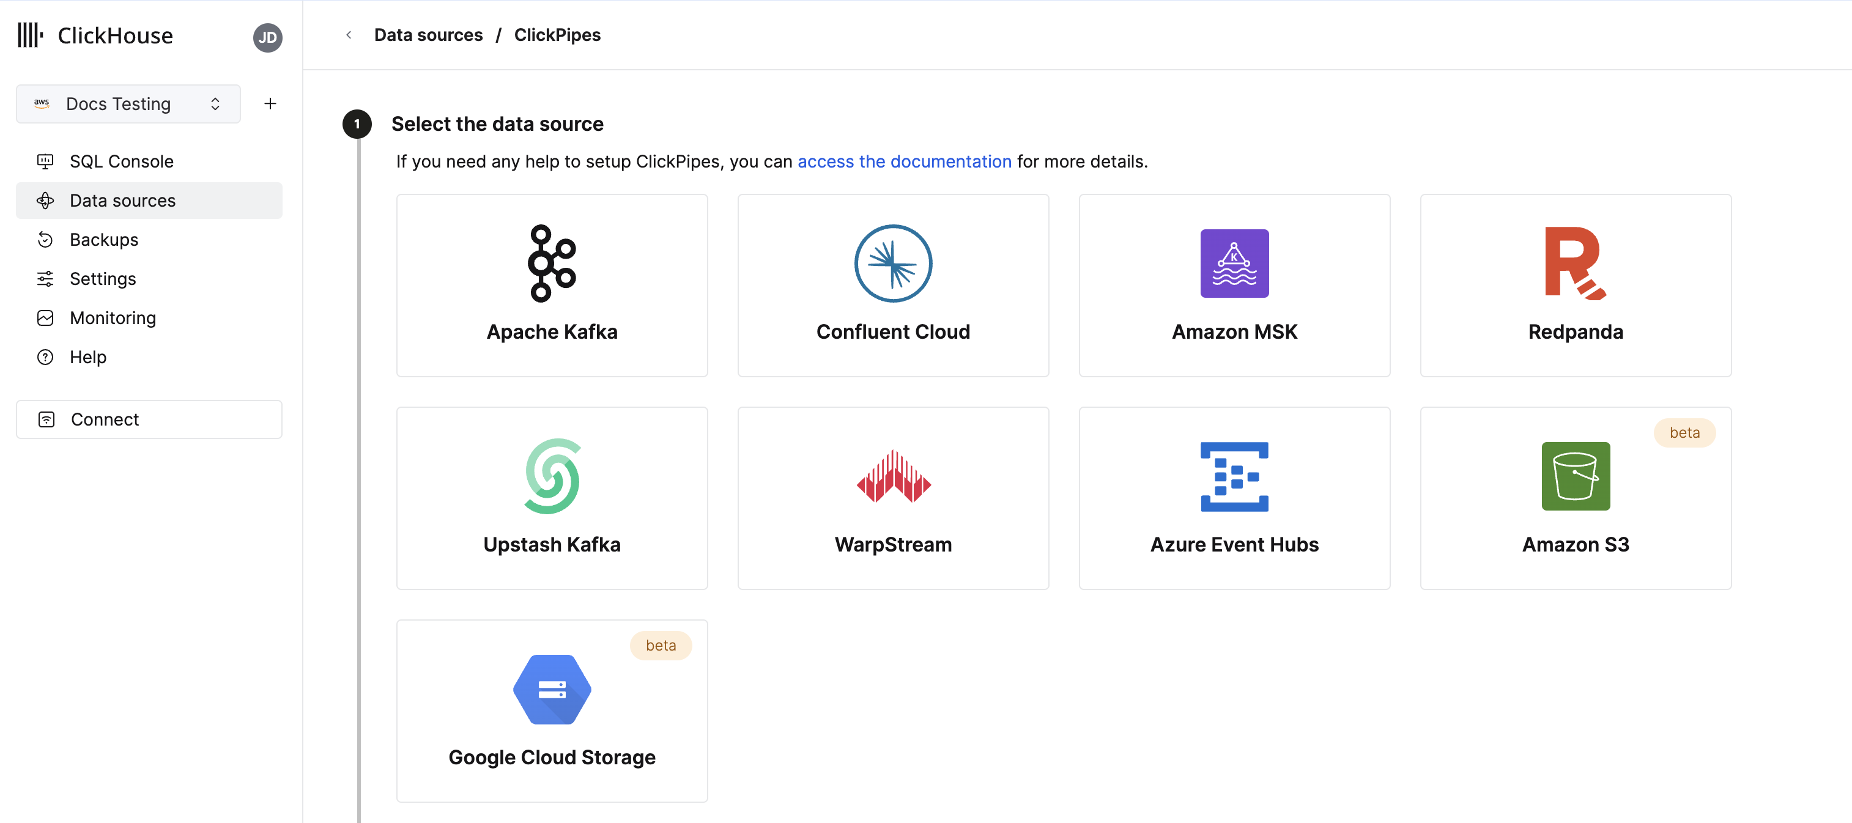Open Backups from the sidebar
Viewport: 1852px width, 823px height.
[104, 239]
